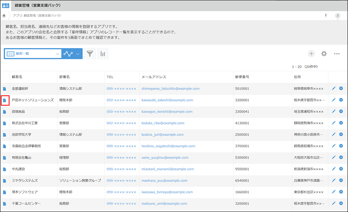
Task: Delete the 金都運総研 record
Action: coord(341,88)
